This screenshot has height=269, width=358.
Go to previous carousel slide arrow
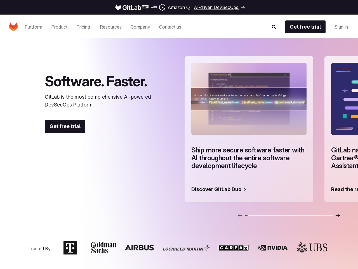[240, 215]
